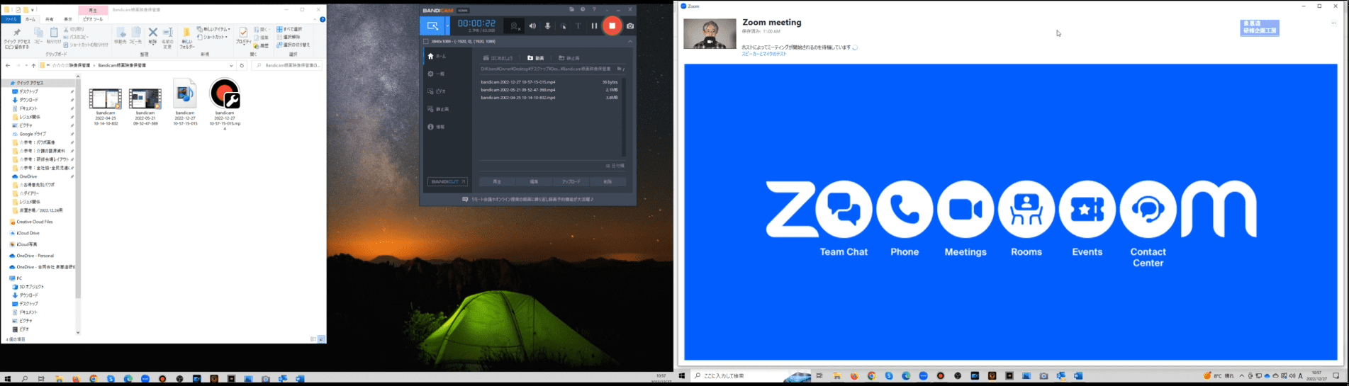
Task: Open Bandicam help question mark icon
Action: pos(594,10)
